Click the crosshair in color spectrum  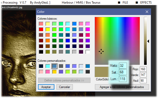pos(101,51)
